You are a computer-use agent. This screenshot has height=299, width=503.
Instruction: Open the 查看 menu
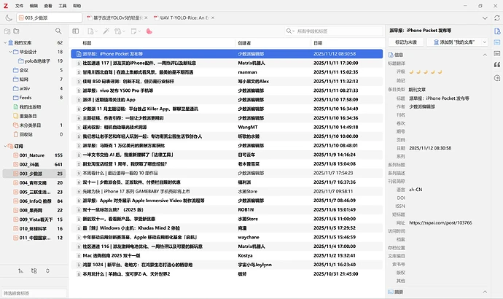click(x=48, y=6)
